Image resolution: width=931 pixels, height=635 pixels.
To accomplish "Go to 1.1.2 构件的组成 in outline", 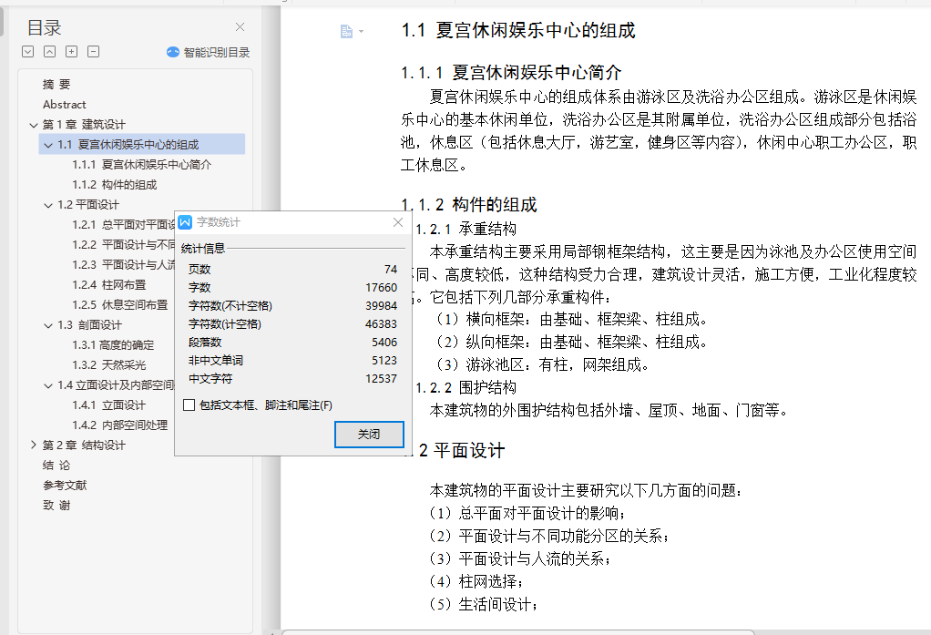I will click(115, 185).
